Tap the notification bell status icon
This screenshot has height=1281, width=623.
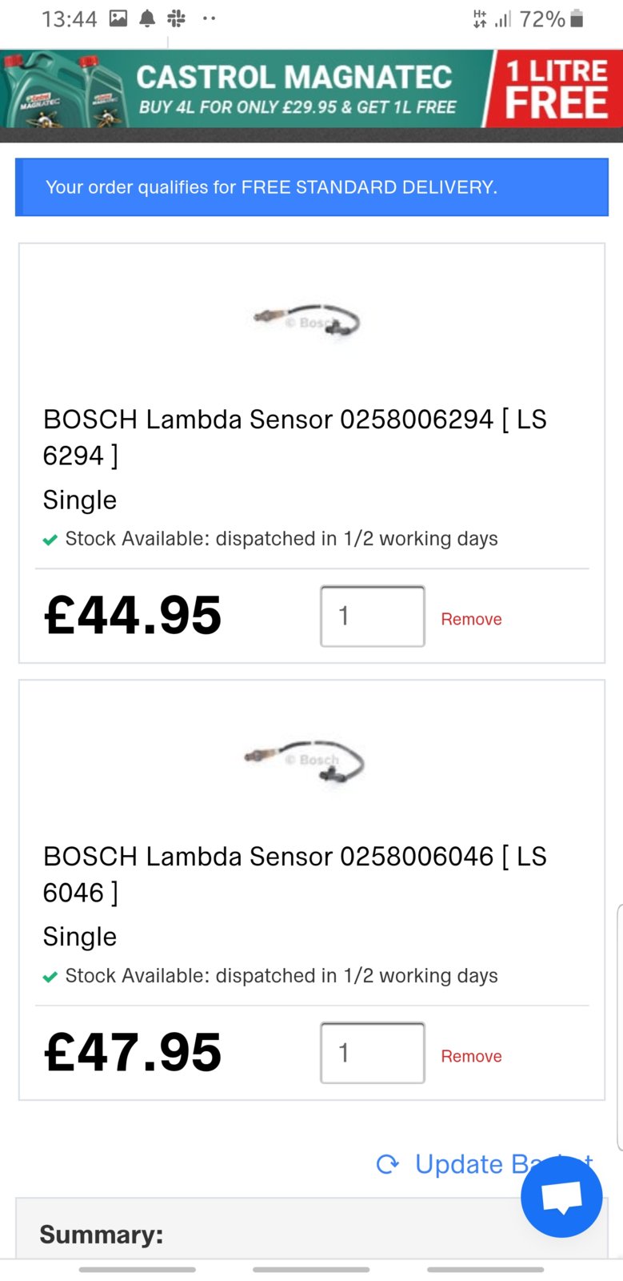[x=147, y=18]
